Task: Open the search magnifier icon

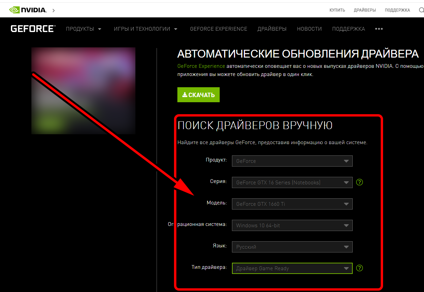Action: point(421,10)
